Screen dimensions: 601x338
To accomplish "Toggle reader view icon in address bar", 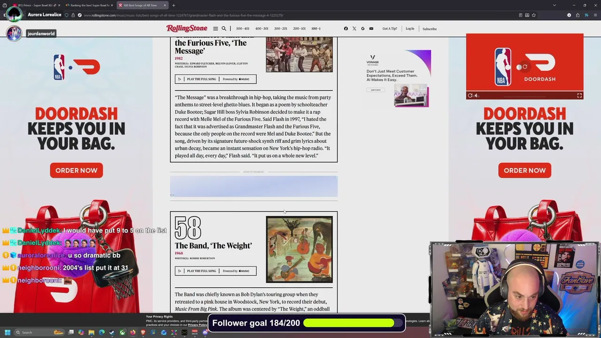I will click(x=521, y=15).
